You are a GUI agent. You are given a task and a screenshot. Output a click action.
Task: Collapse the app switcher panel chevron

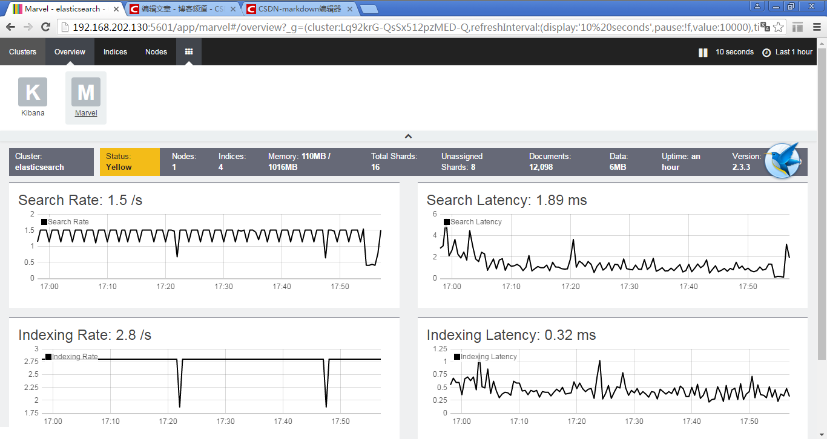[x=408, y=137]
